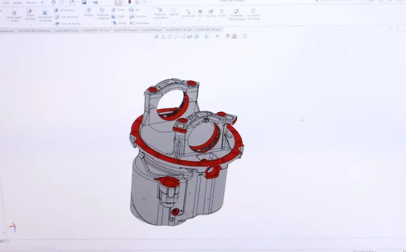Switch to the Dimensions tab
The width and height of the screenshot is (406, 252).
[7, 31]
